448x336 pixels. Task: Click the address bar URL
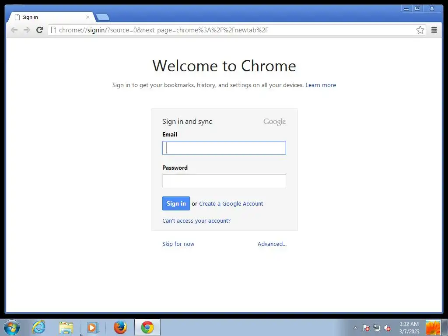164,30
